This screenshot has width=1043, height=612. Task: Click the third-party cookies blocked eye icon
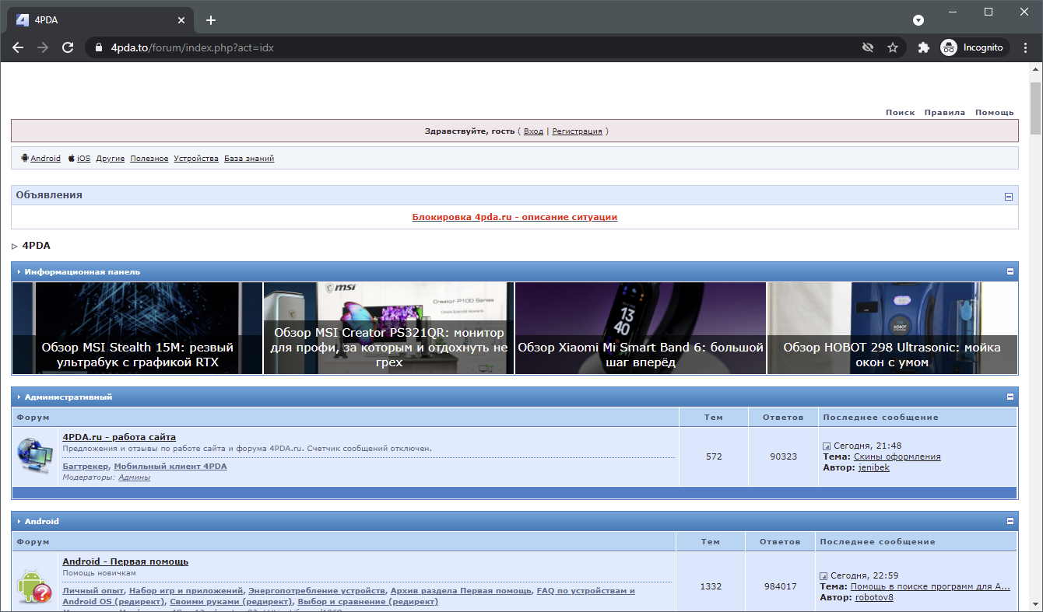tap(868, 47)
